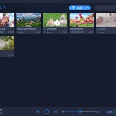Click the author icon under mountain wallpaper
This screenshot has height=116, width=116.
[18, 32]
